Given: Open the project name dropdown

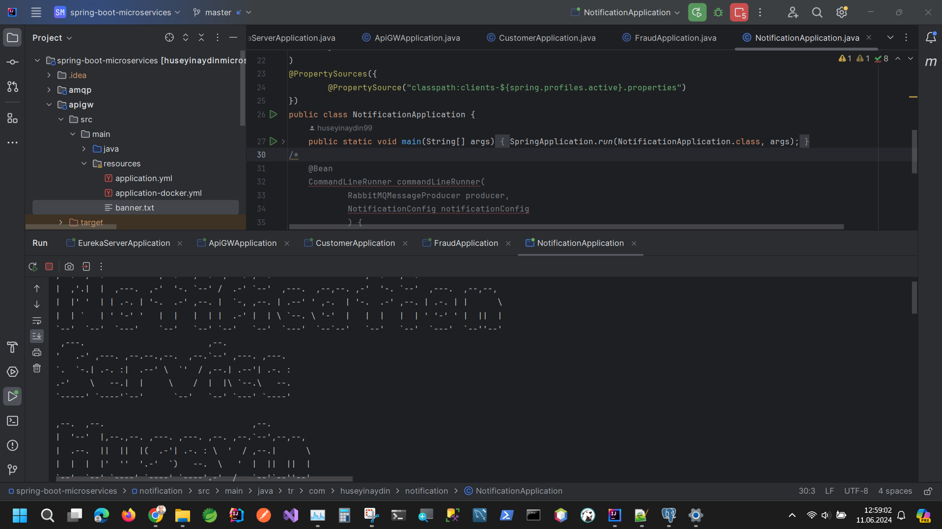Looking at the screenshot, I should [x=117, y=12].
